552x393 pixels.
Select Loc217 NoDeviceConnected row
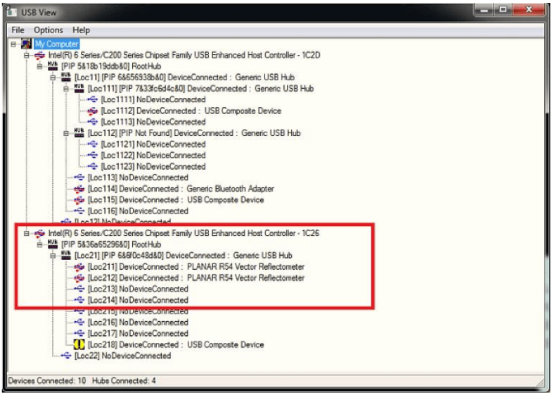[x=138, y=333]
